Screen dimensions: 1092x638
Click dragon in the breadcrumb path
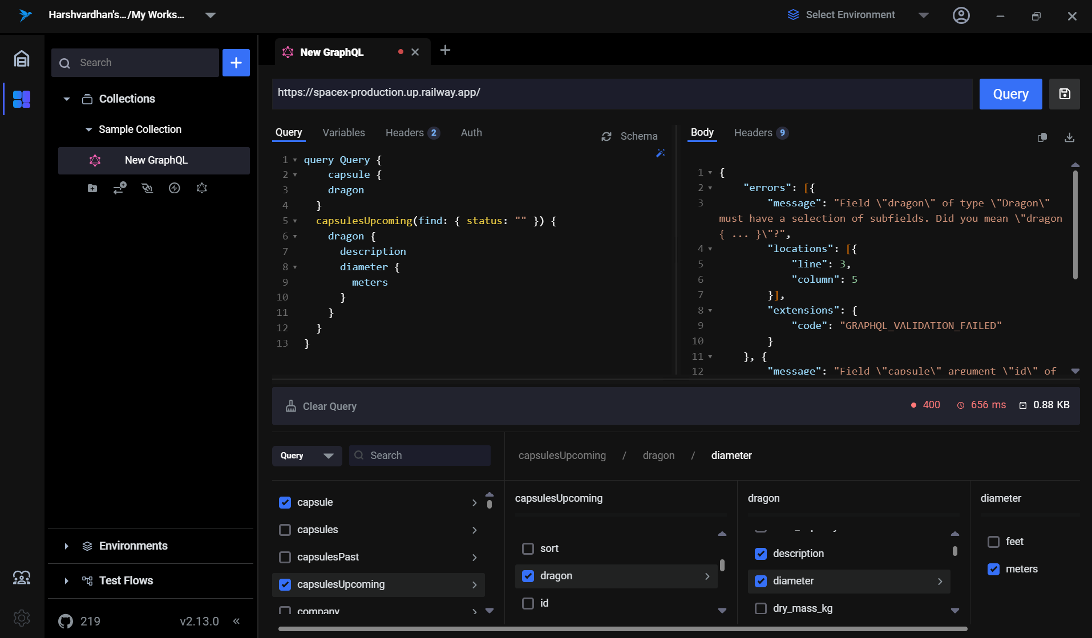pyautogui.click(x=658, y=456)
